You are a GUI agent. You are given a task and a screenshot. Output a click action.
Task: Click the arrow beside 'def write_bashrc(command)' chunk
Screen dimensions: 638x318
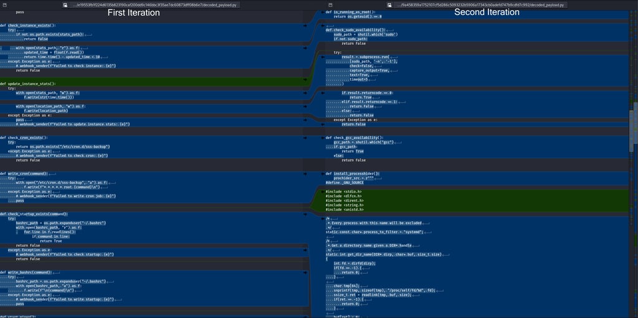[305, 272]
